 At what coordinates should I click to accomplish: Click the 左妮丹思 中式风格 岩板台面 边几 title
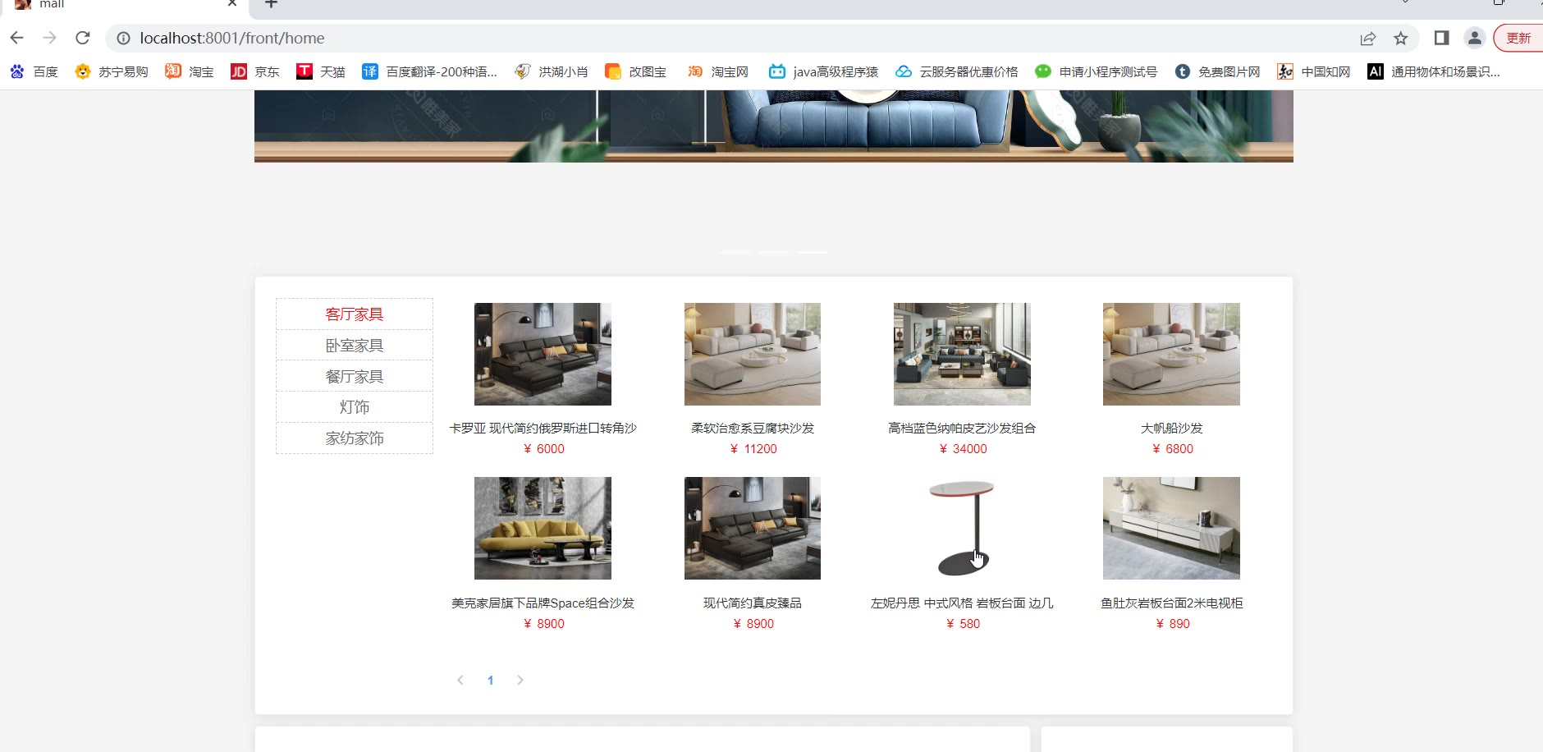[x=962, y=603]
